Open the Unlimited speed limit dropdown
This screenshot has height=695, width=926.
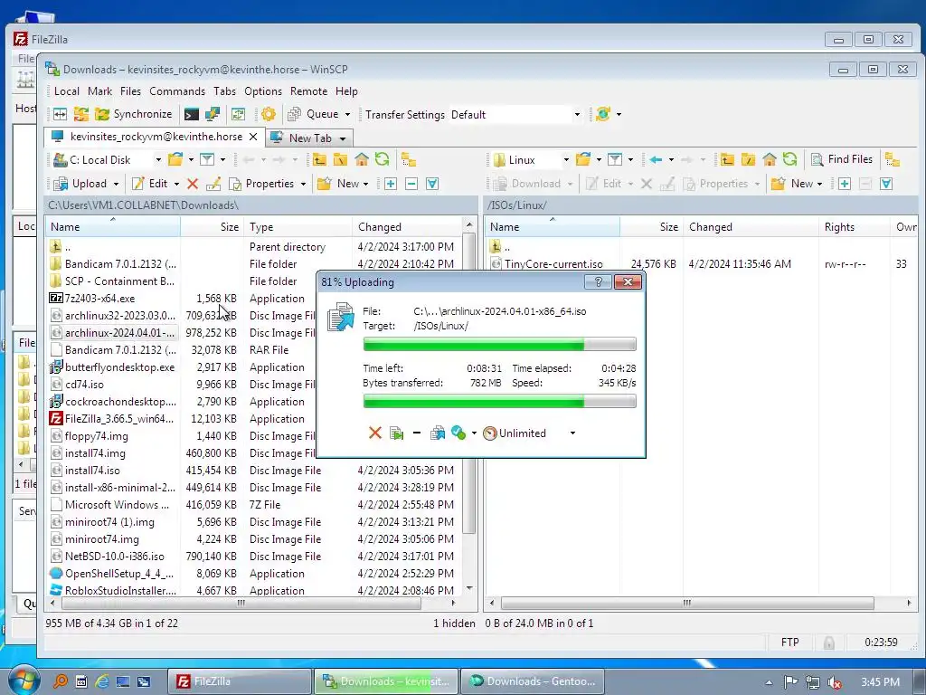pyautogui.click(x=572, y=433)
